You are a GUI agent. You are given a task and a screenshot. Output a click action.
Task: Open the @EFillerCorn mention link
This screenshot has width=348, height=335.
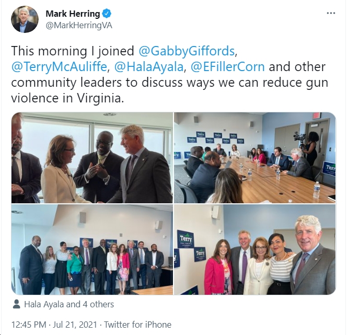[228, 67]
